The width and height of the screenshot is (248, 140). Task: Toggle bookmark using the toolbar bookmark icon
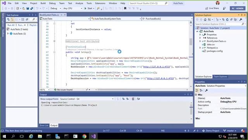click(125, 8)
